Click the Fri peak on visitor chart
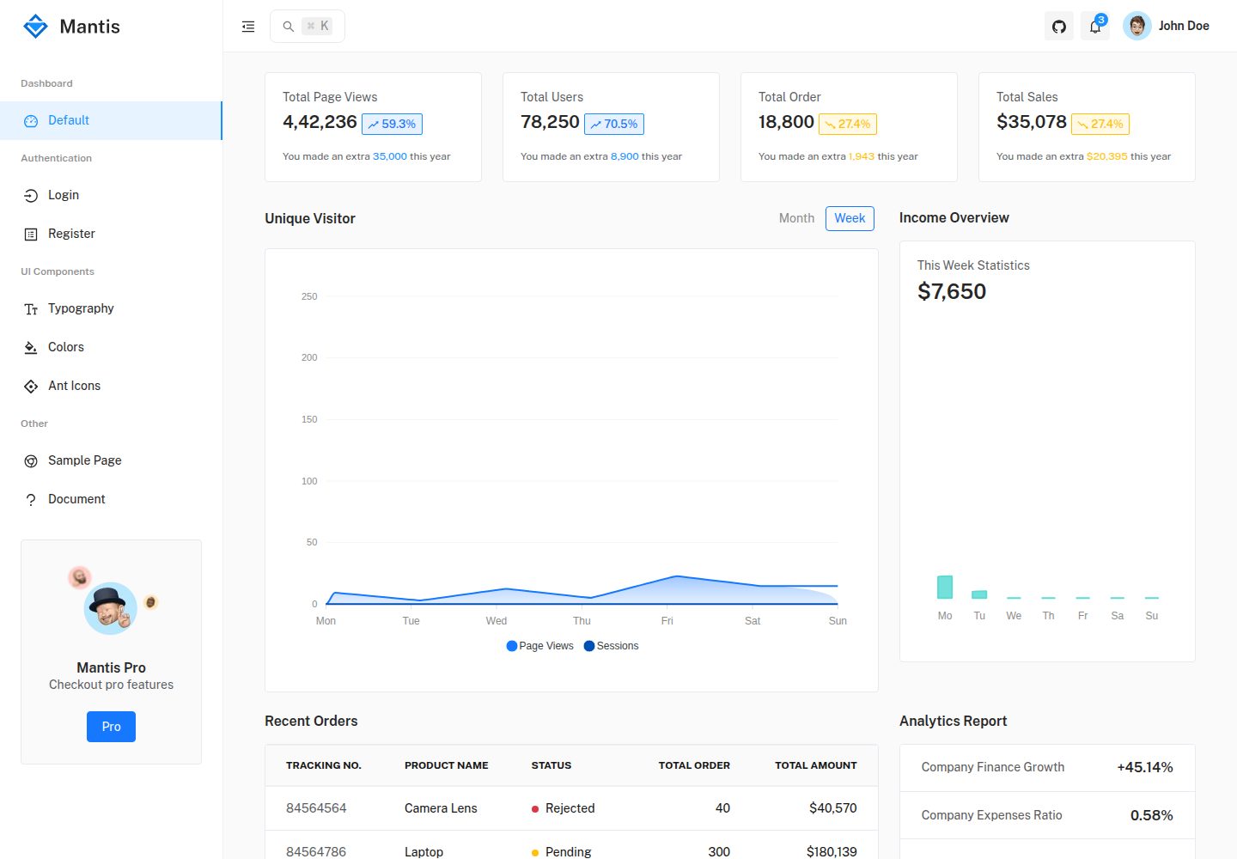Screen dimensions: 1237x859 [x=677, y=576]
